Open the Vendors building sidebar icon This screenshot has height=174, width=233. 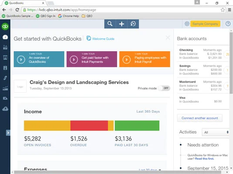coord(5,57)
